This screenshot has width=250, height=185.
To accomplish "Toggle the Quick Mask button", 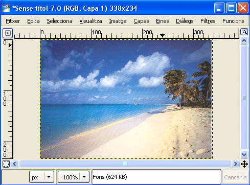I will click(6, 164).
